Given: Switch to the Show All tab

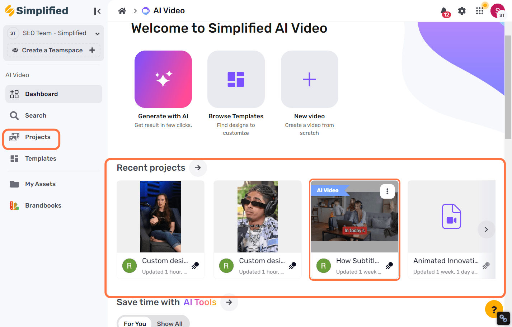Looking at the screenshot, I should (170, 323).
